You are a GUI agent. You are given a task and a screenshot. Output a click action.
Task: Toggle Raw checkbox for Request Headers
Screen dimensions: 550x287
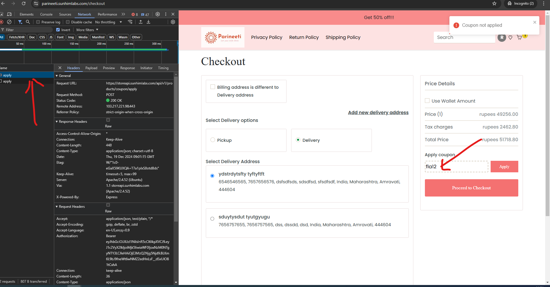click(108, 205)
